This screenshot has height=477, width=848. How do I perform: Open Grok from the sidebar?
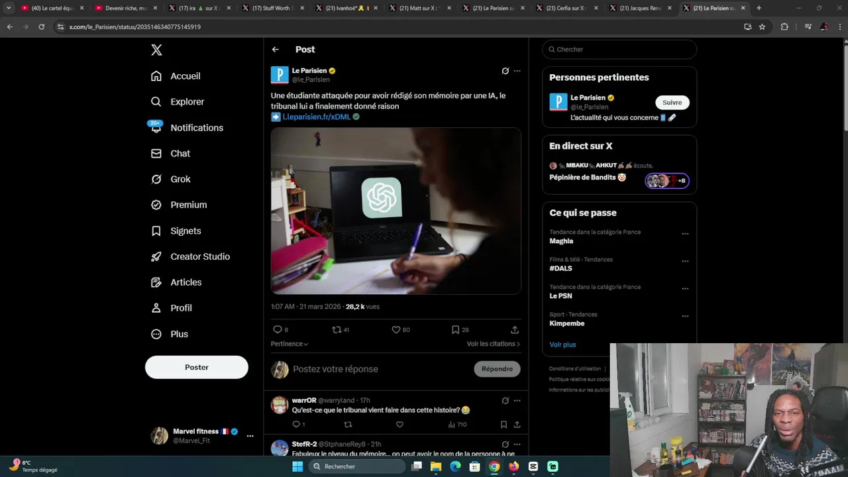pos(170,180)
